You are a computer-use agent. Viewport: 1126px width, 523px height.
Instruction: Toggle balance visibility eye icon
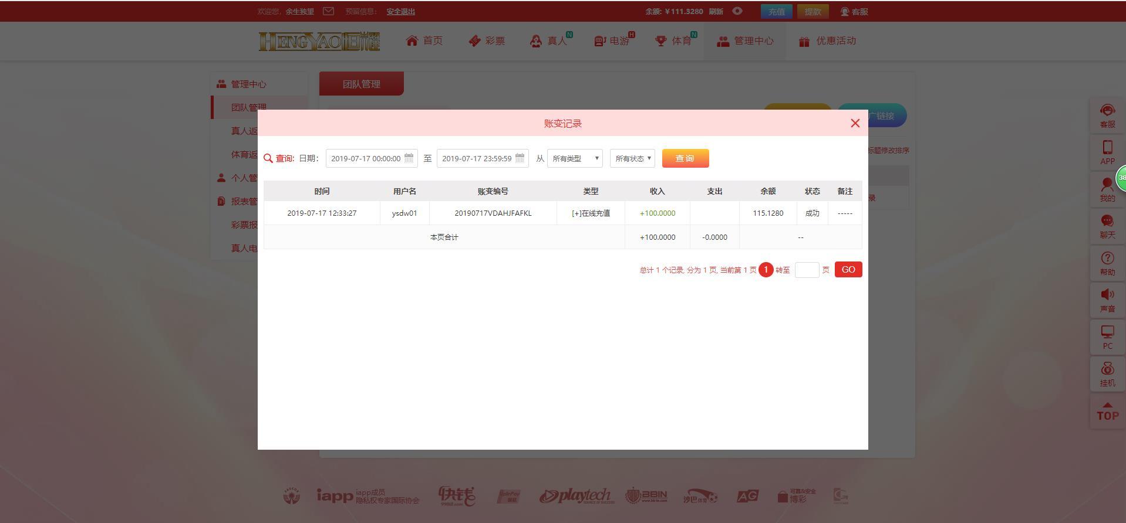tap(737, 11)
